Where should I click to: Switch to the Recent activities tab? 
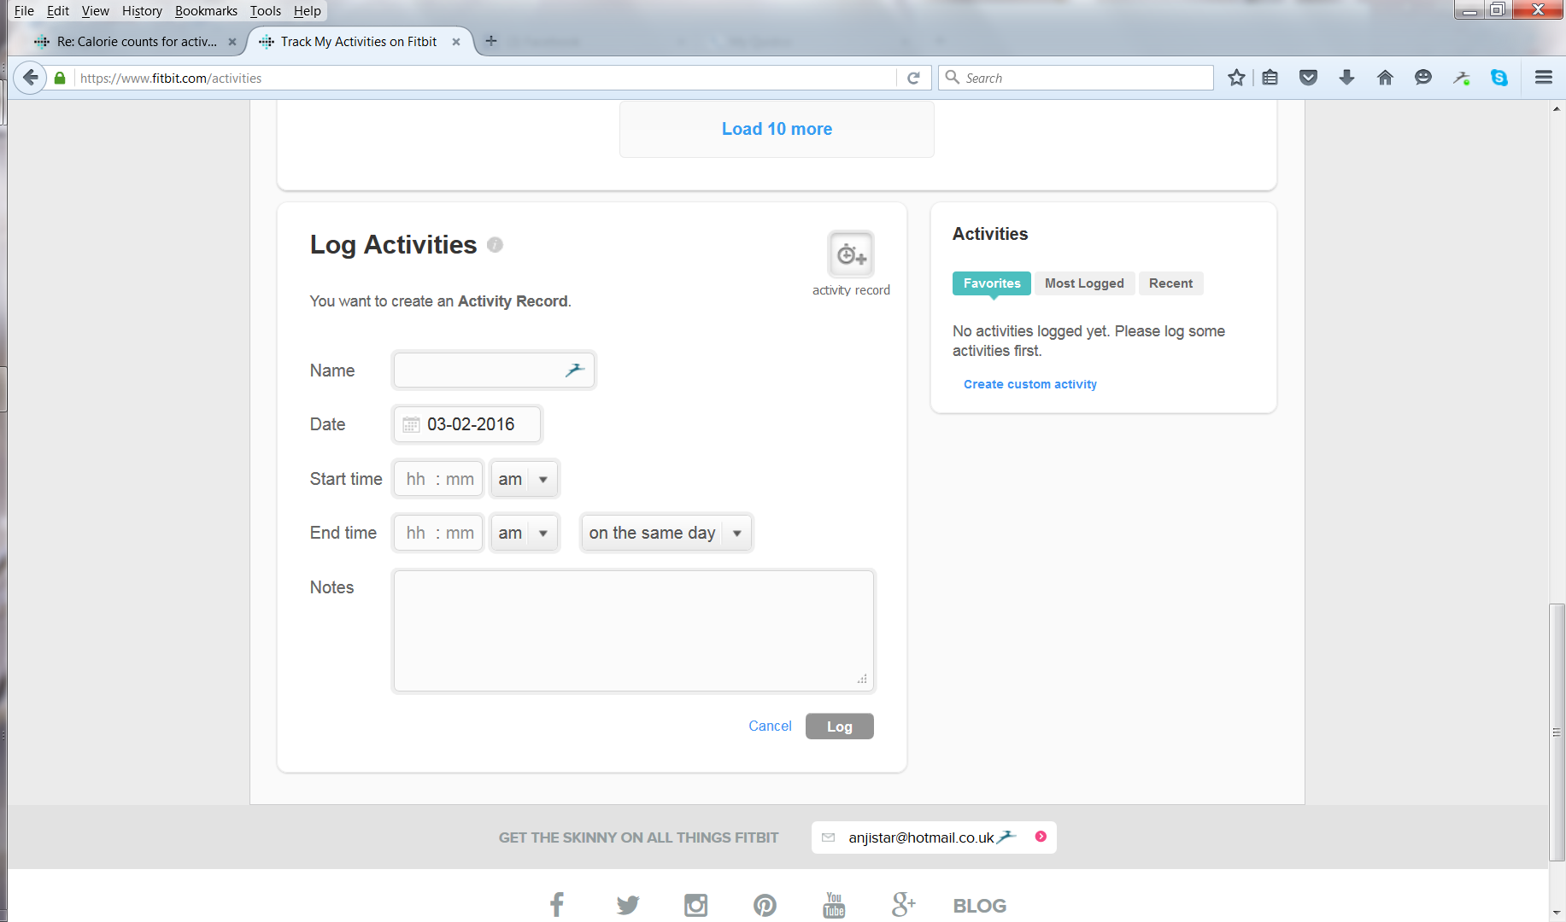coord(1170,283)
